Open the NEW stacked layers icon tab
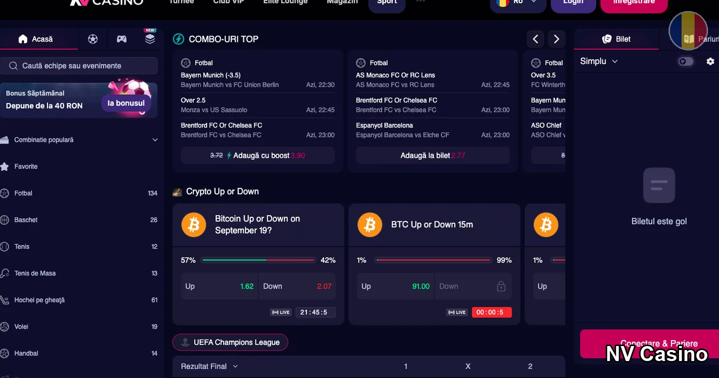Screen dimensions: 719x378 click(x=150, y=38)
